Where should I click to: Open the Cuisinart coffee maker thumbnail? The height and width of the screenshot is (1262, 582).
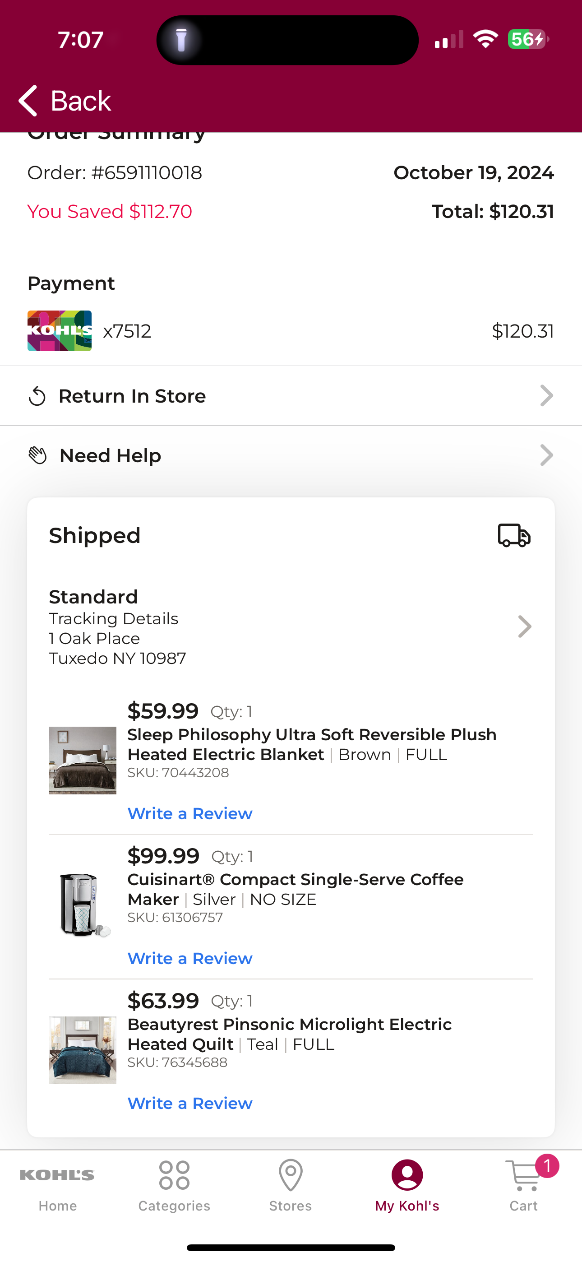[82, 905]
